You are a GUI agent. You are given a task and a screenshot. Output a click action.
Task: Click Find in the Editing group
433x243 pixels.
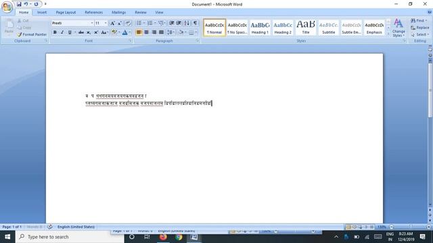click(419, 21)
